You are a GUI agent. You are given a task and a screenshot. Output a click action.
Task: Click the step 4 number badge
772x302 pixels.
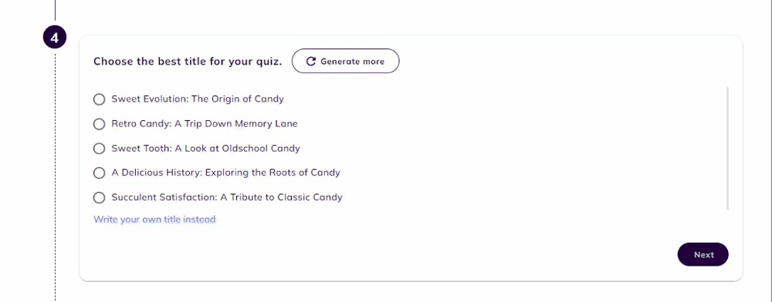tap(55, 38)
